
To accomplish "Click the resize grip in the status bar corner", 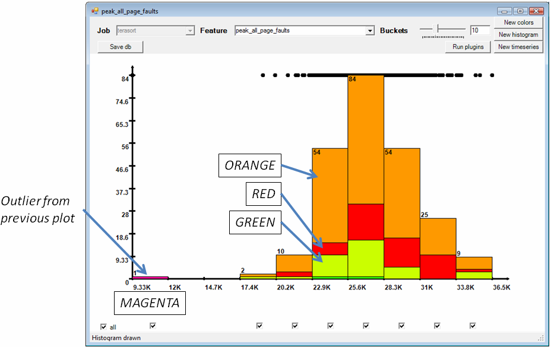I will [540, 338].
